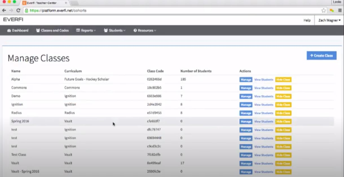
Task: Open the Chrome hamburger menu
Action: click(x=340, y=10)
